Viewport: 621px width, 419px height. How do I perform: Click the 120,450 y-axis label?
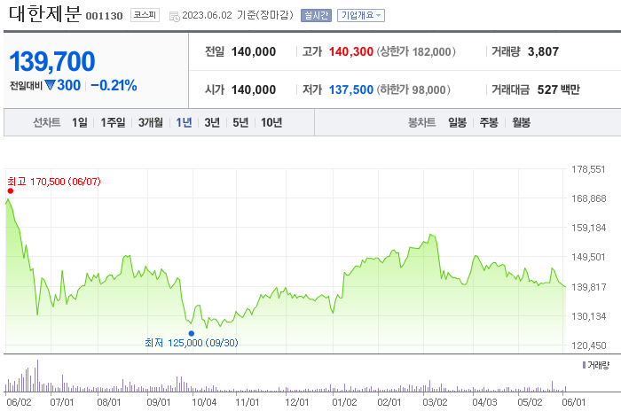(x=588, y=345)
